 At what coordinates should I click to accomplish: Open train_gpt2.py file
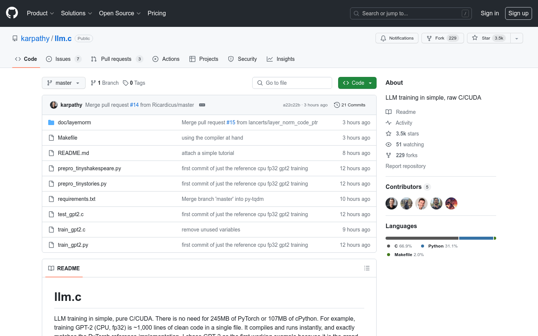click(73, 245)
